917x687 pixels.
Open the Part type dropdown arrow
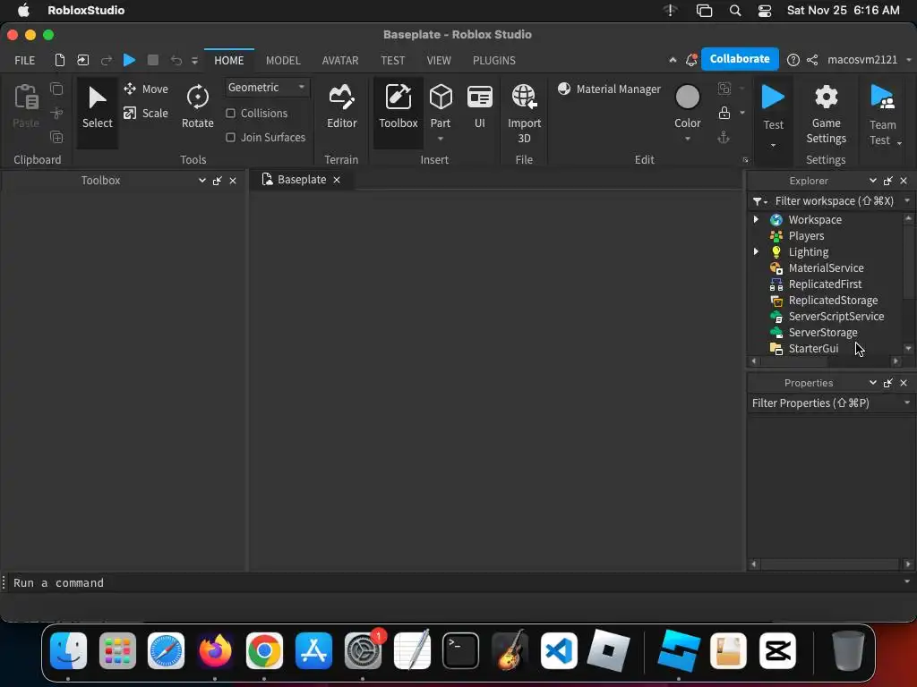click(x=441, y=139)
